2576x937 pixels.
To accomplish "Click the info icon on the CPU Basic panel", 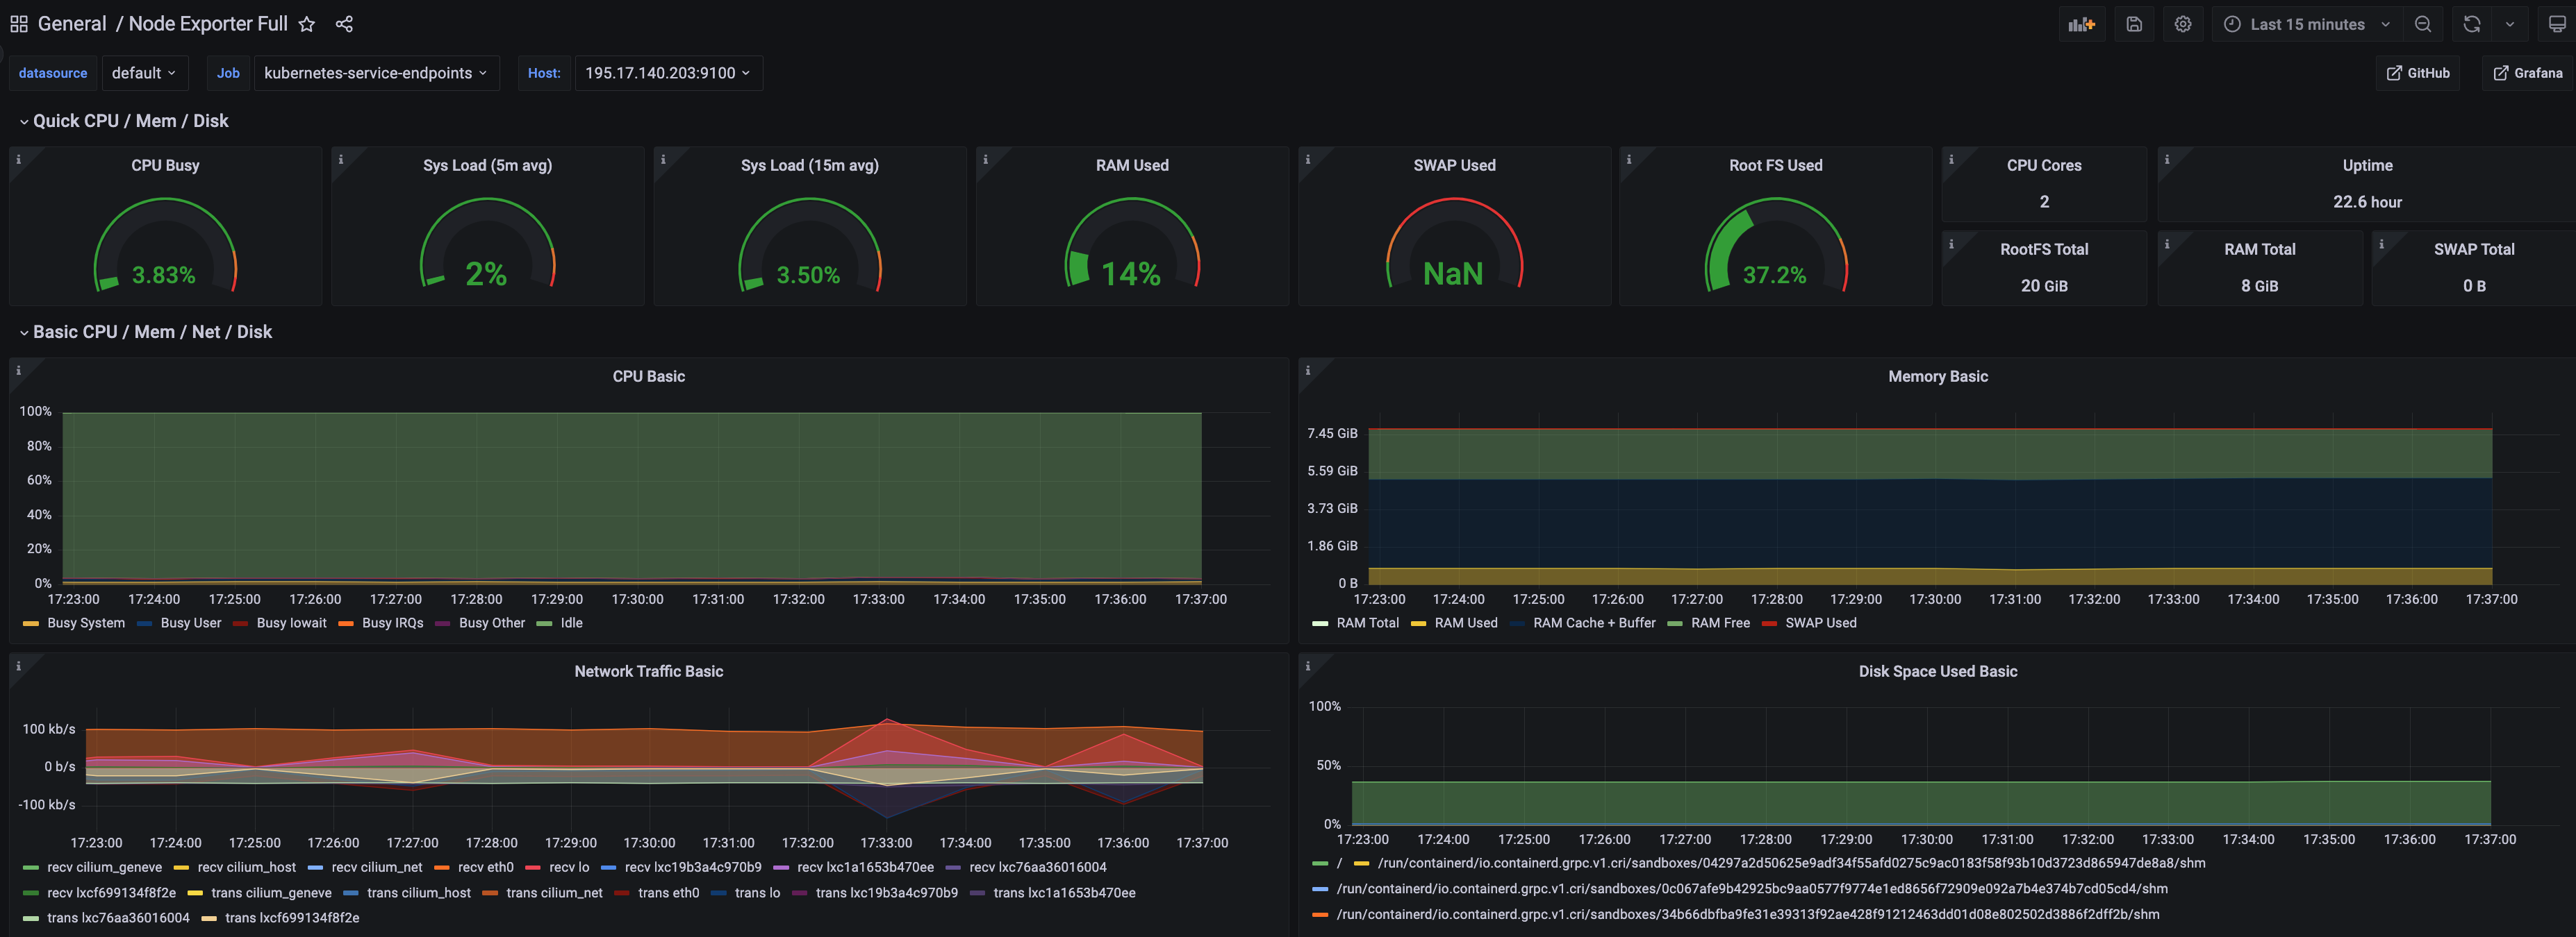I will 19,370.
